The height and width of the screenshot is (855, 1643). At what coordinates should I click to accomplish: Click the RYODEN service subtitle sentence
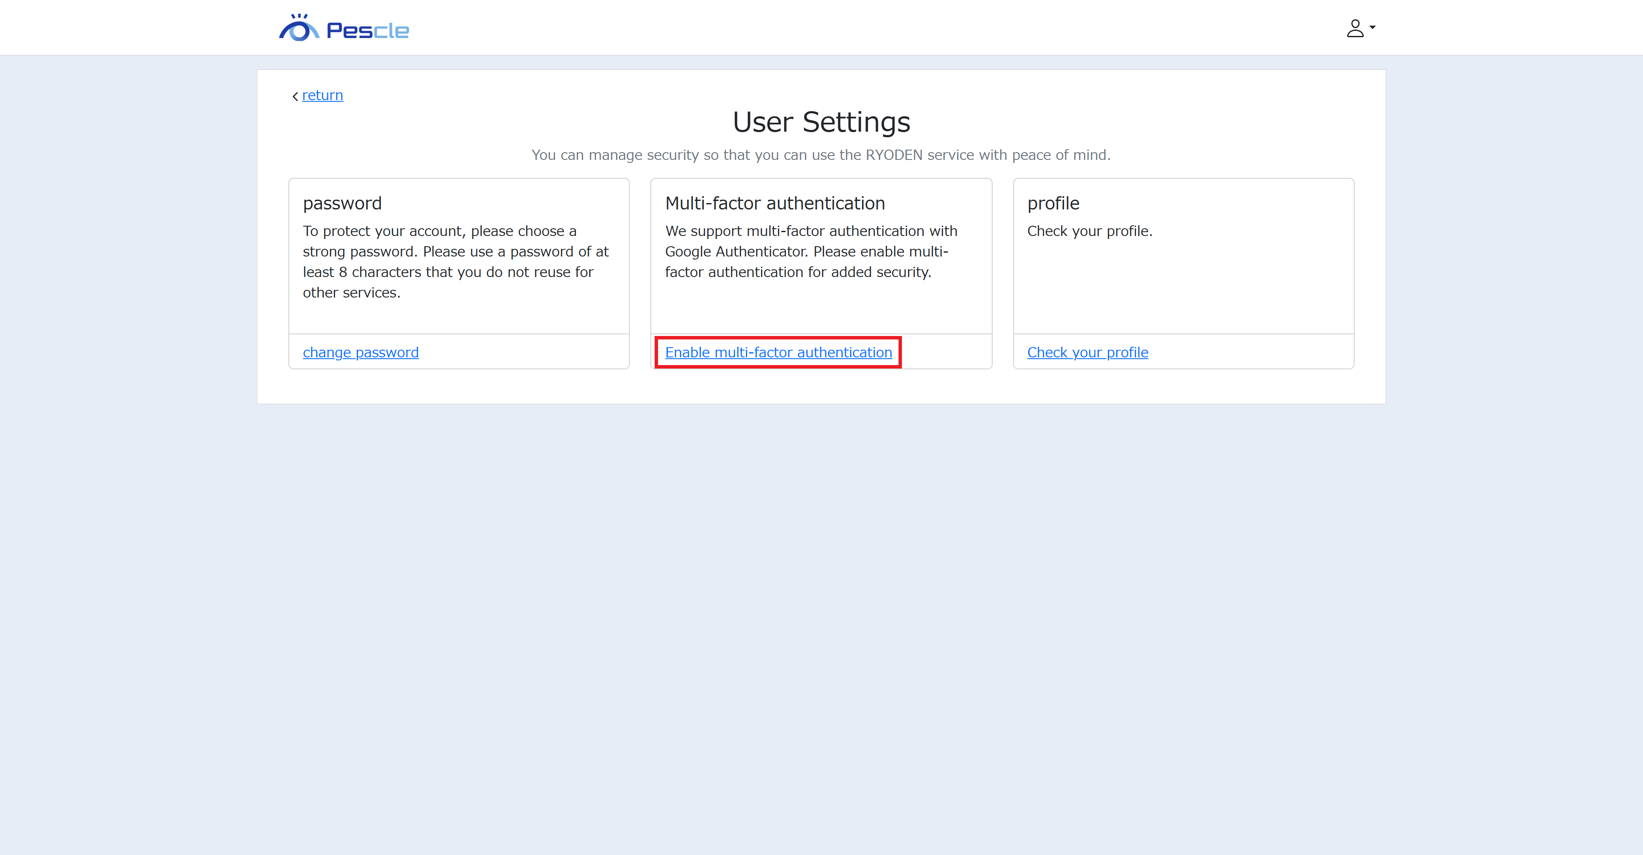[821, 155]
